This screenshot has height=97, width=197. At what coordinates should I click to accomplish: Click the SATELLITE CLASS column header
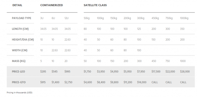[95, 5]
